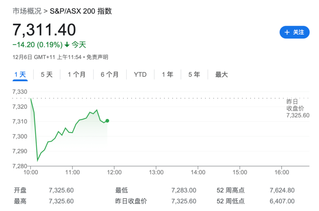Click the green down arrow beside 今天

pyautogui.click(x=67, y=45)
